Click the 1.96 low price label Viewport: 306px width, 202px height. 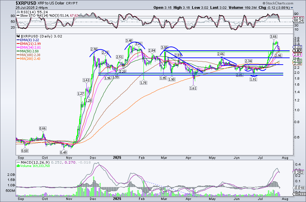click(x=108, y=78)
